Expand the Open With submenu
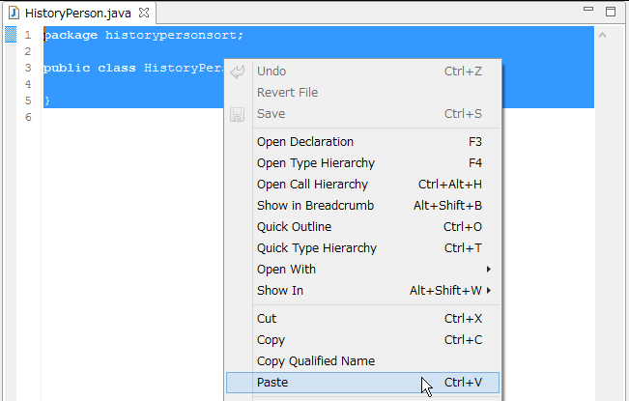Viewport: 629px width, 401px height. click(362, 270)
